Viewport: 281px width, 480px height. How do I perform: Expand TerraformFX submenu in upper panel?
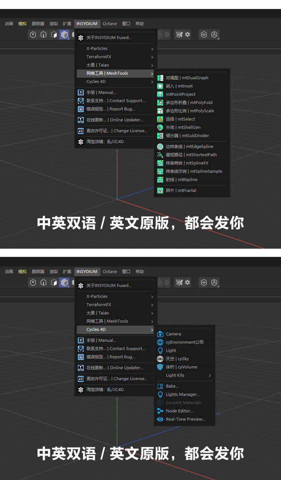116,57
